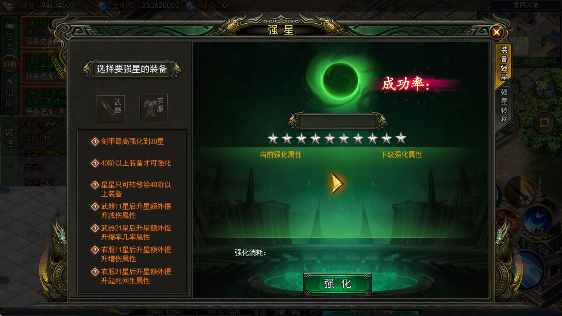The image size is (562, 316).
Task: Close the 强星 window with X button
Action: coord(496,32)
